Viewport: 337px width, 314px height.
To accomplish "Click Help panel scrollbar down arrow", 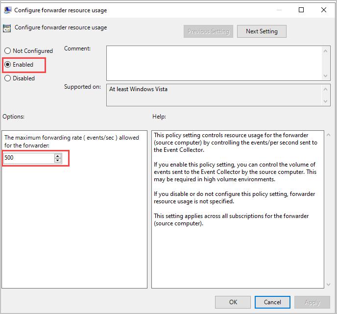I will (x=327, y=284).
